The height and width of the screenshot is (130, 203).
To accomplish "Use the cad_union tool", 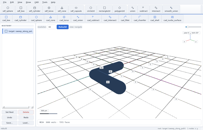I will pyautogui.click(x=78, y=19).
